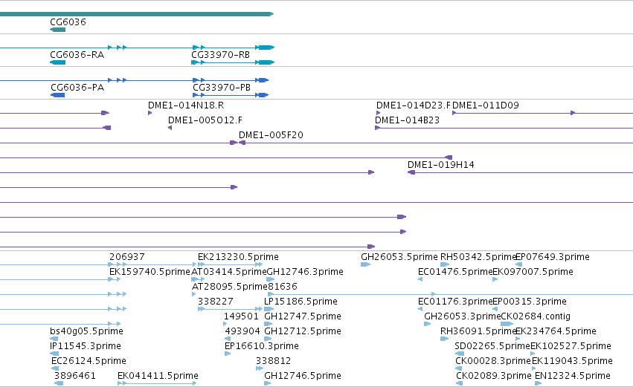Select EST feature 149501
Screen dimensions: 633x387
click(241, 316)
